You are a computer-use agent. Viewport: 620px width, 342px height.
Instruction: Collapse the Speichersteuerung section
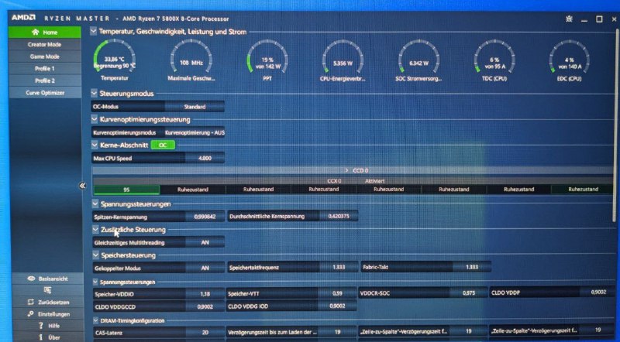tap(95, 255)
